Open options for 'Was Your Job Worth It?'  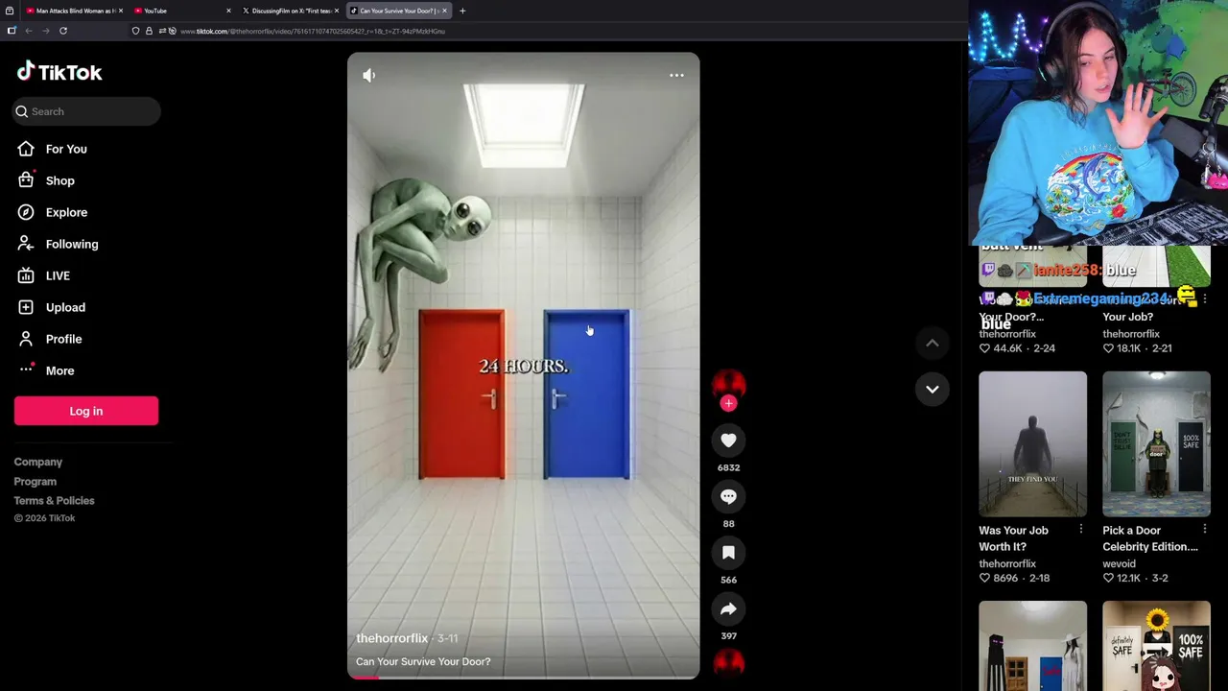[1081, 529]
